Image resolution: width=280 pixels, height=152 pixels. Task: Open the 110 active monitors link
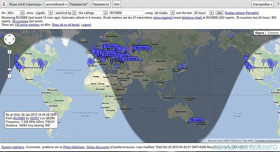click(x=27, y=25)
